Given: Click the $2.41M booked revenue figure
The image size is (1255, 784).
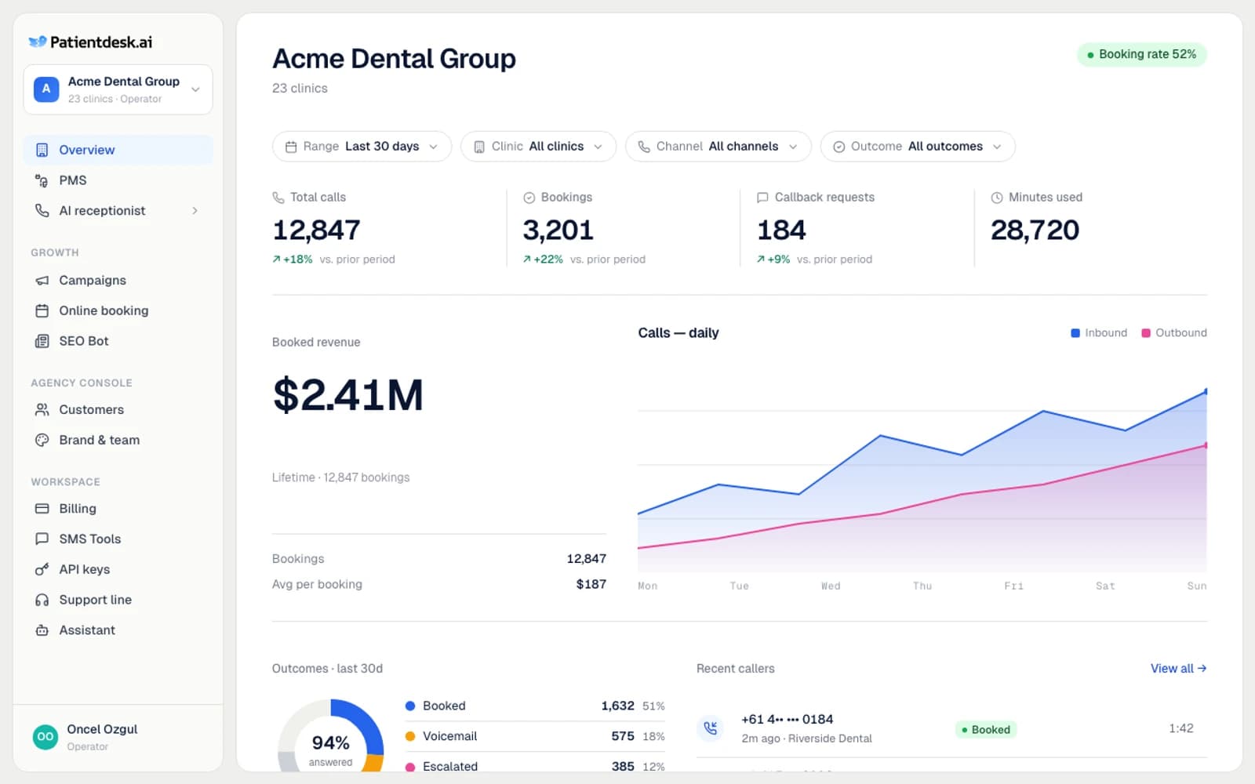Looking at the screenshot, I should (x=348, y=395).
